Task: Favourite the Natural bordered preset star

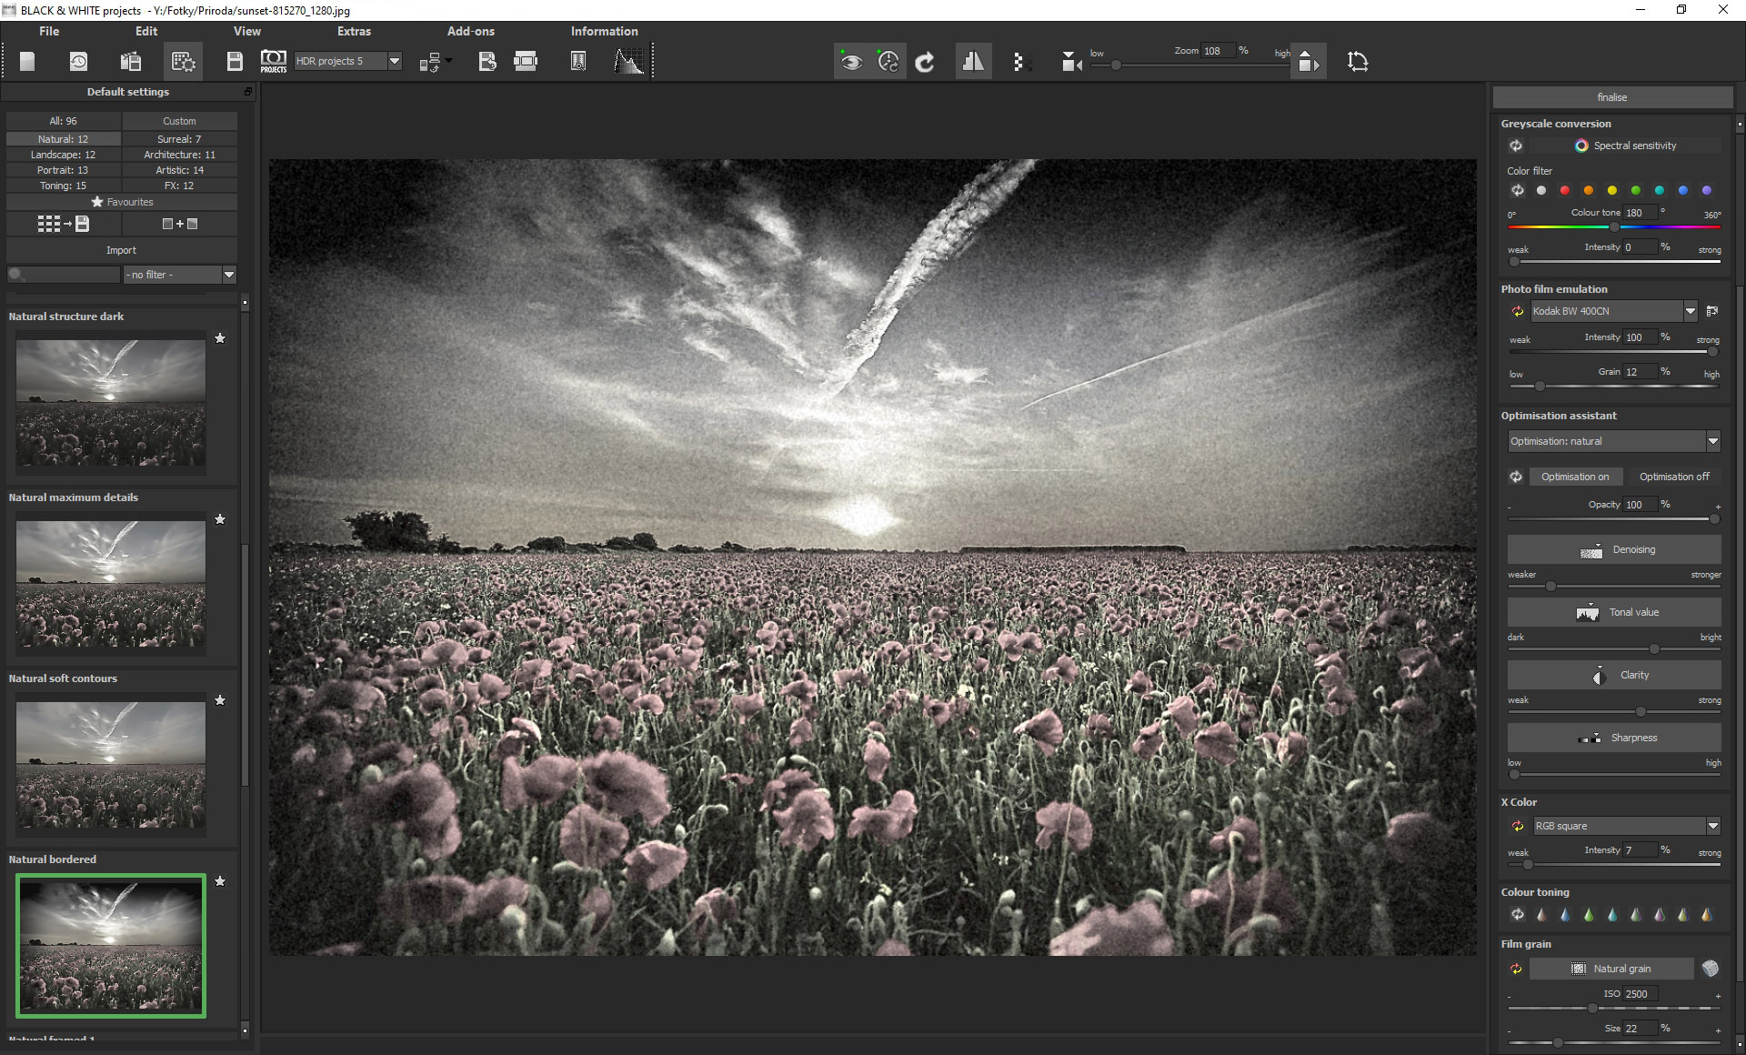Action: point(220,881)
